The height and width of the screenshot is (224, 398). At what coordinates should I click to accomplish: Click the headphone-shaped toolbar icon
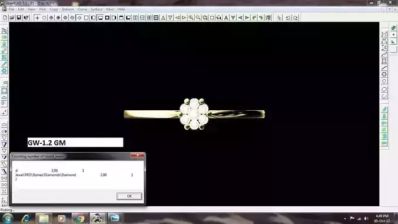[219, 18]
